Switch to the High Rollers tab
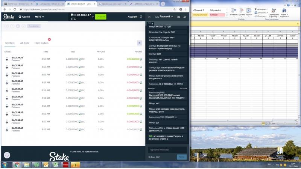301x169 pixels. [41, 43]
